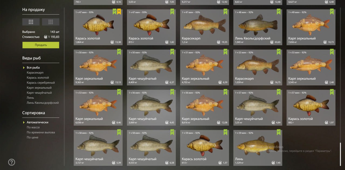Image resolution: width=345 pixels, height=170 pixels.
Task: Open the help question mark icon
Action: tap(12, 162)
